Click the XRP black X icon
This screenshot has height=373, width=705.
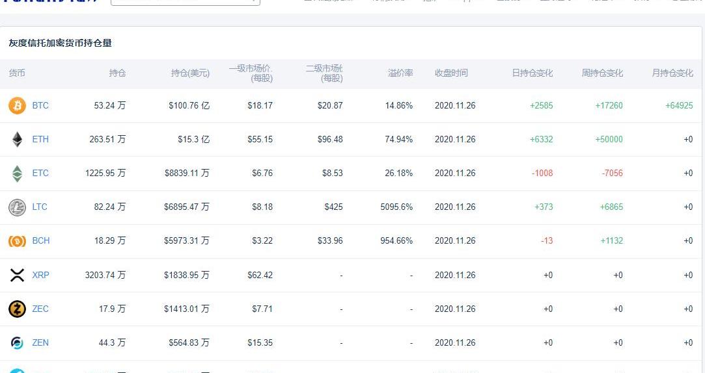17,275
